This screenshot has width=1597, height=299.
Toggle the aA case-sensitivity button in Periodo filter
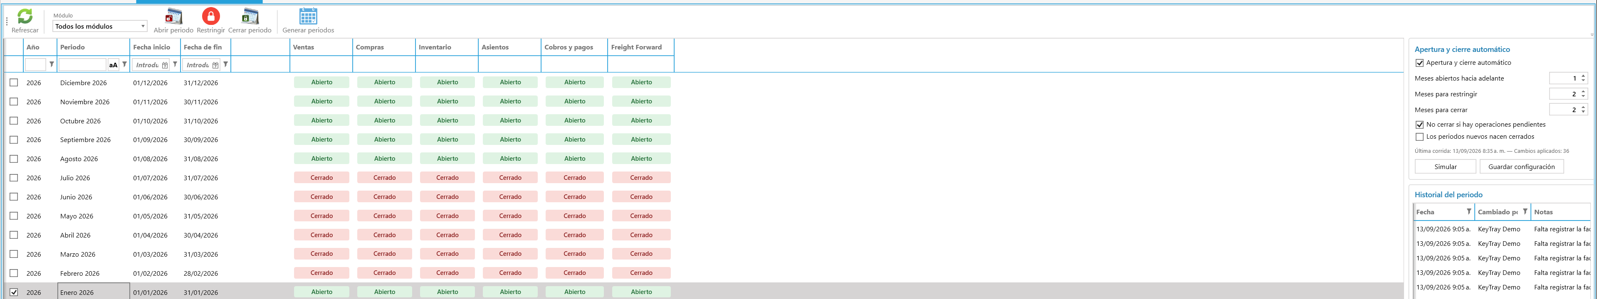pos(113,65)
